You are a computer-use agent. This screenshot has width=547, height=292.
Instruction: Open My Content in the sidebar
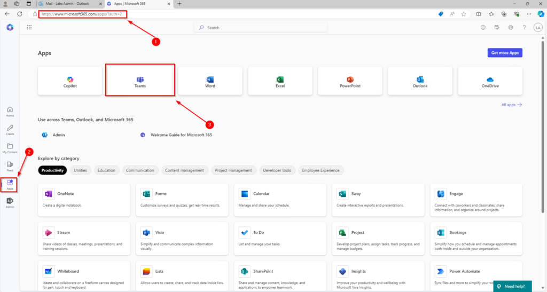point(10,148)
